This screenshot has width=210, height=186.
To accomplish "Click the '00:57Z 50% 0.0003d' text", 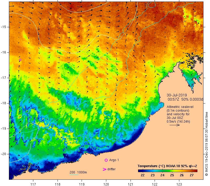I will [186, 99].
